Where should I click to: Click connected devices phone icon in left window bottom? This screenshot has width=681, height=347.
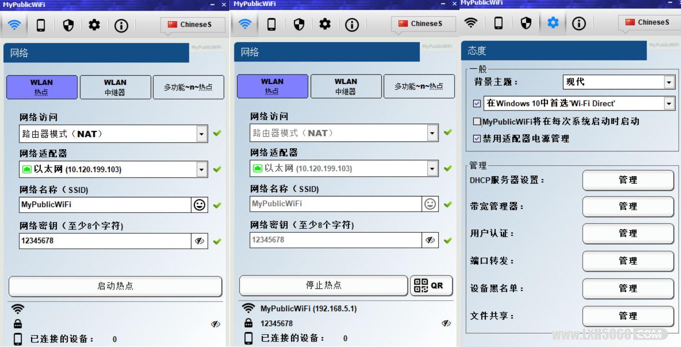pyautogui.click(x=17, y=340)
